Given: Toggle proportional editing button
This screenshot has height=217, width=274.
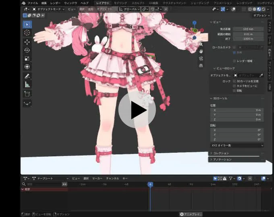Looking at the screenshot, I should 166,9.
